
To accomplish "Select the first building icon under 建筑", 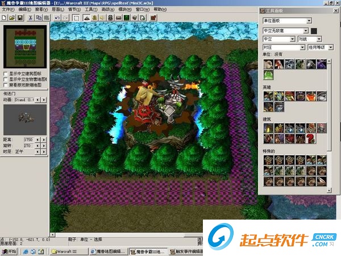I will pyautogui.click(x=268, y=128).
